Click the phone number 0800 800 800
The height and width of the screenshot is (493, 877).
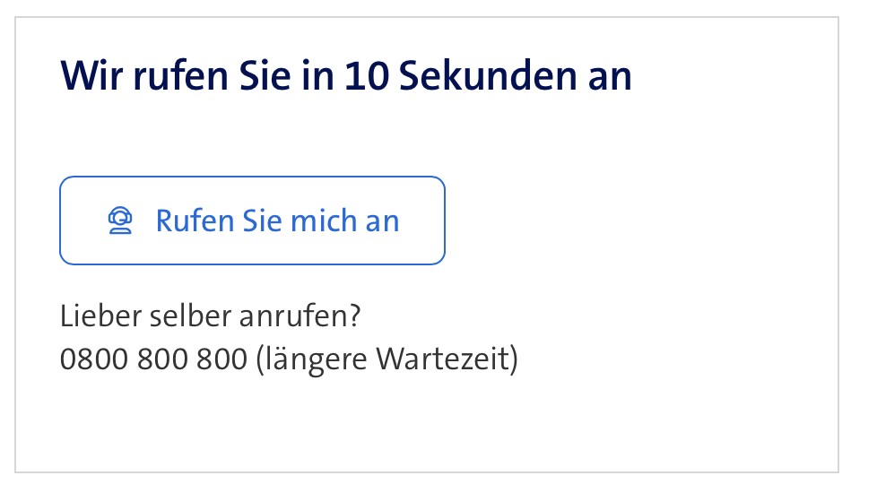point(152,359)
